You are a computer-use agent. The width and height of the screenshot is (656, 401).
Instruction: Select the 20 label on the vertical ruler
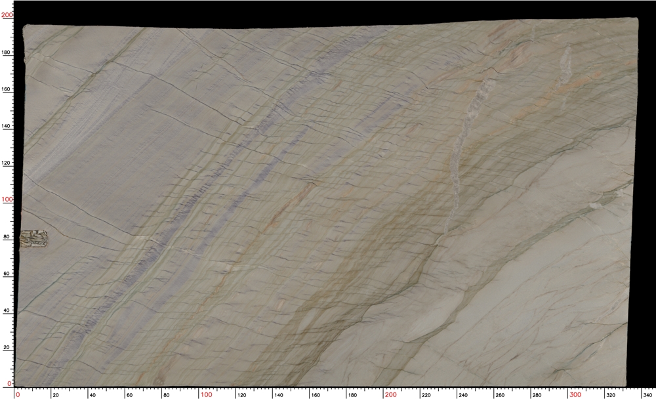7,347
